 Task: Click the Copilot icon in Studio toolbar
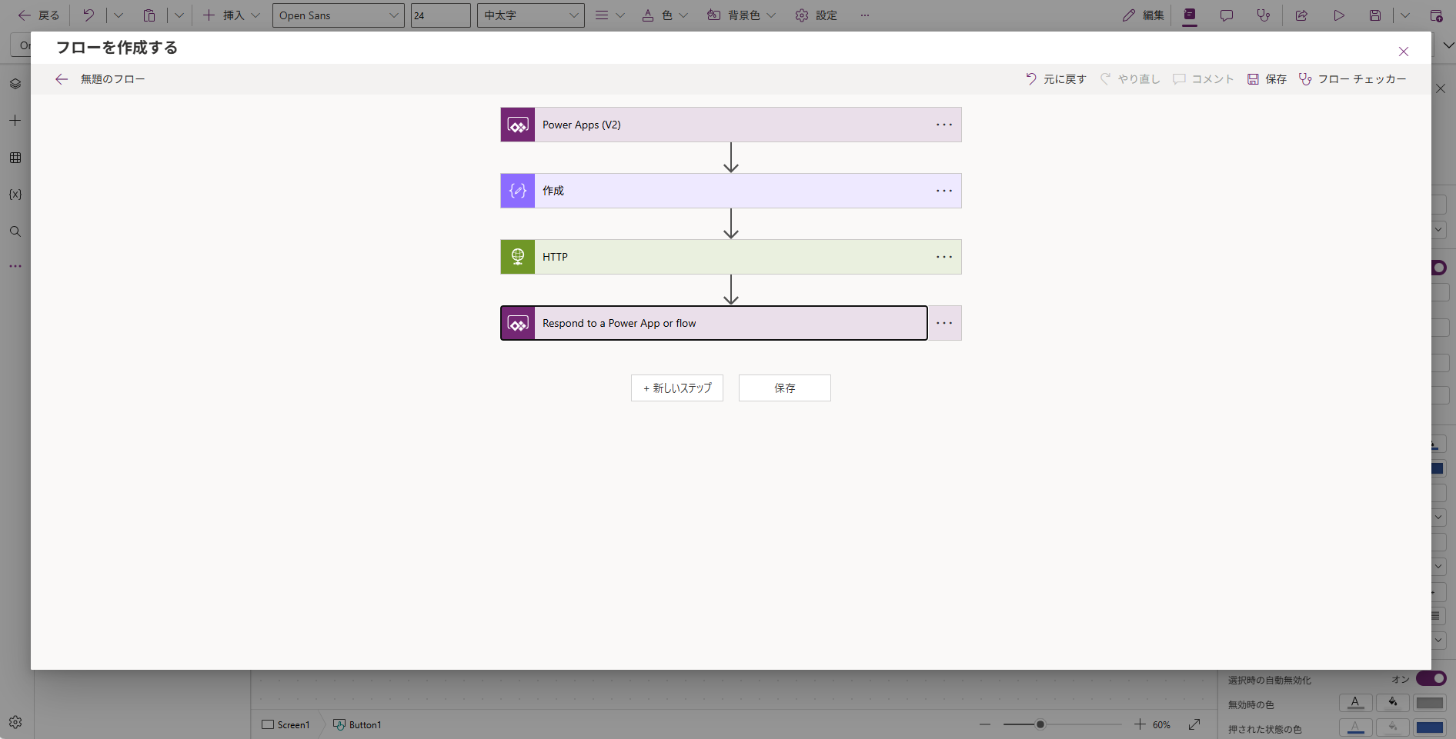(x=1190, y=15)
